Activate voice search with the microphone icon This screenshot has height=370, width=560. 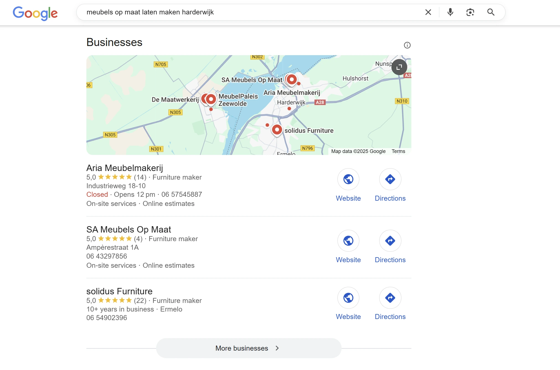[x=450, y=12]
